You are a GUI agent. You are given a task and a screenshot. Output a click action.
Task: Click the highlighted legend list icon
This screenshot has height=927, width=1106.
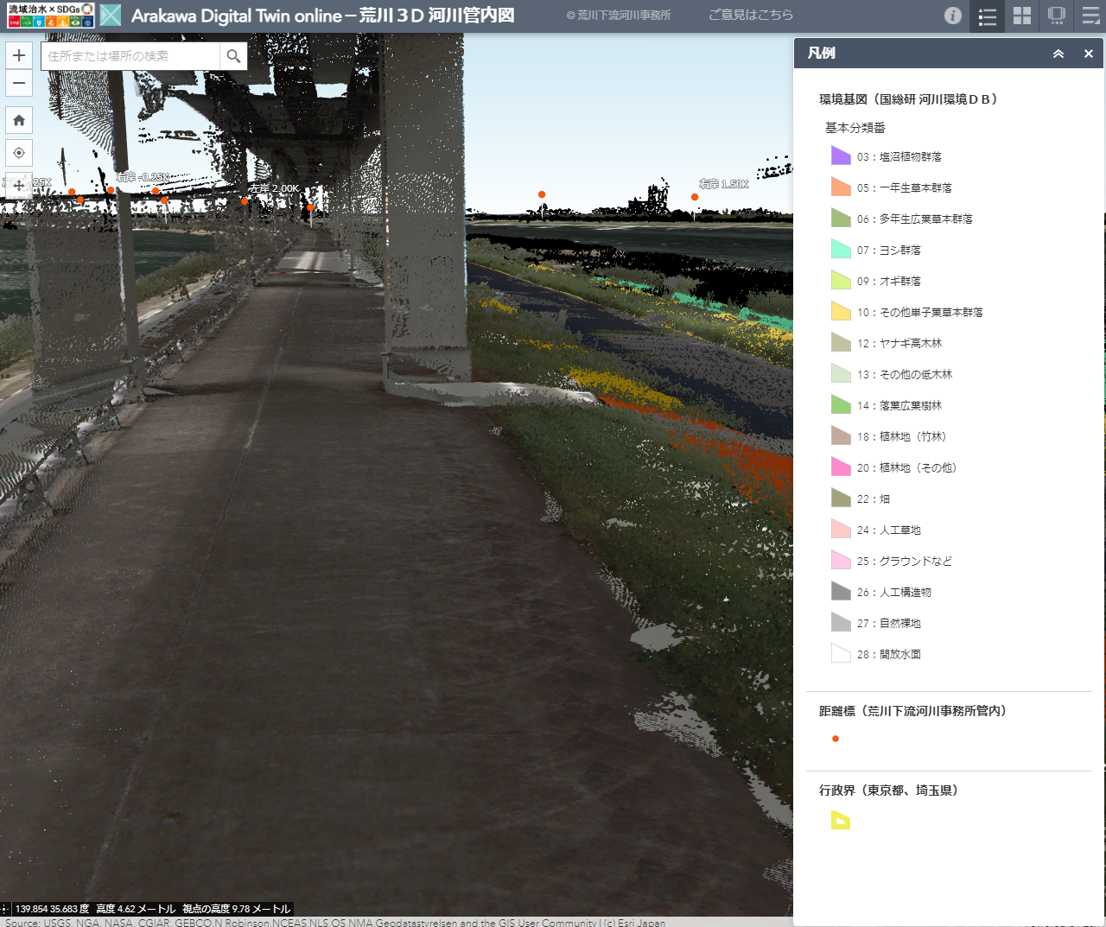pos(987,16)
